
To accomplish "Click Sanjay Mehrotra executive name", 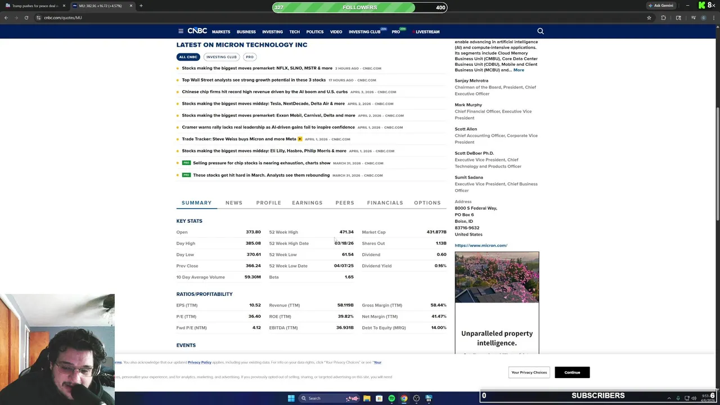I will point(471,80).
